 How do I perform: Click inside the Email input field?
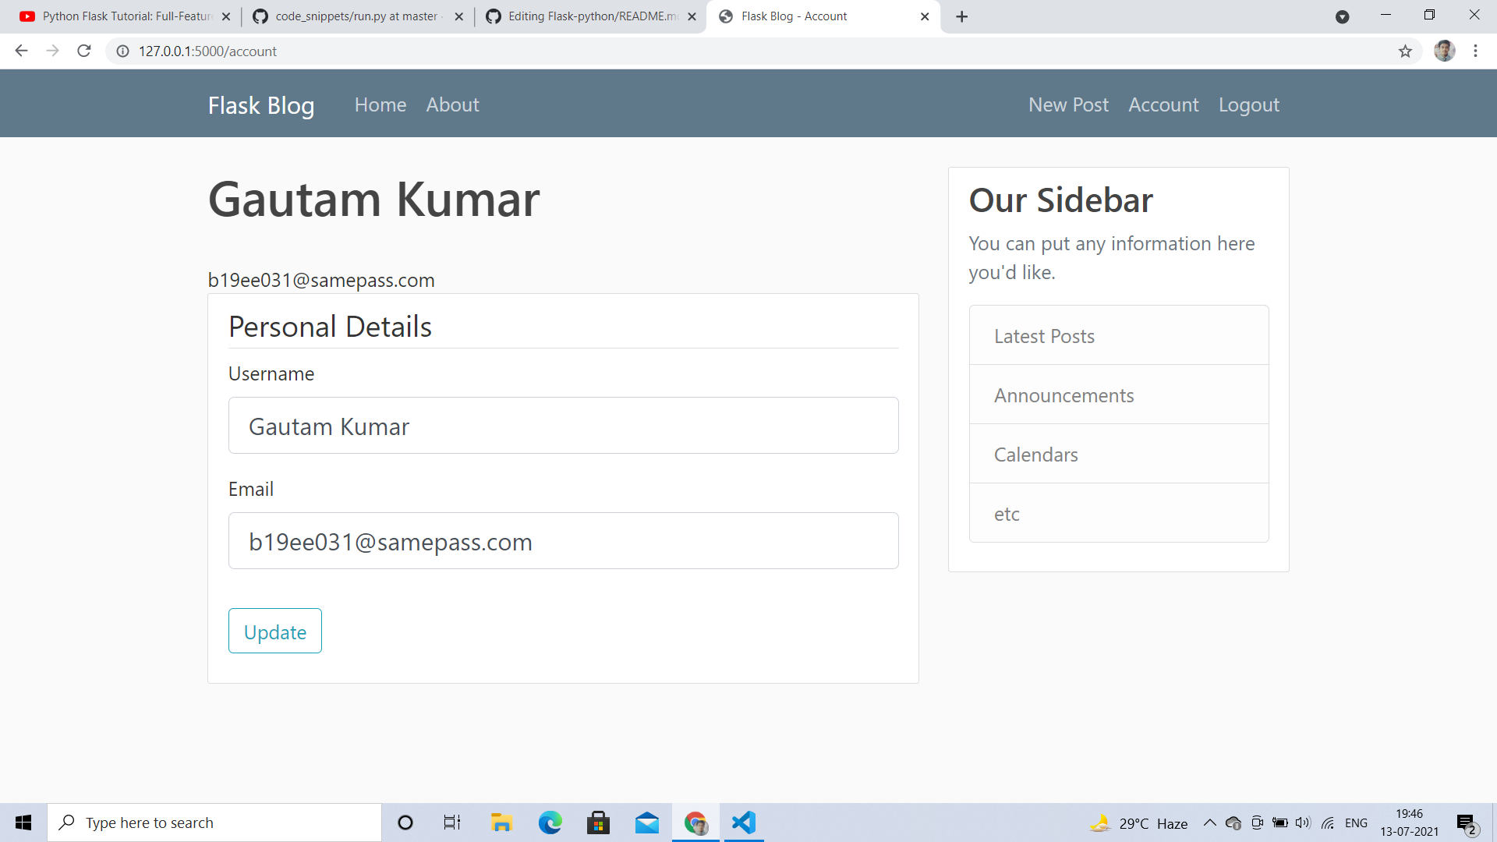tap(563, 540)
